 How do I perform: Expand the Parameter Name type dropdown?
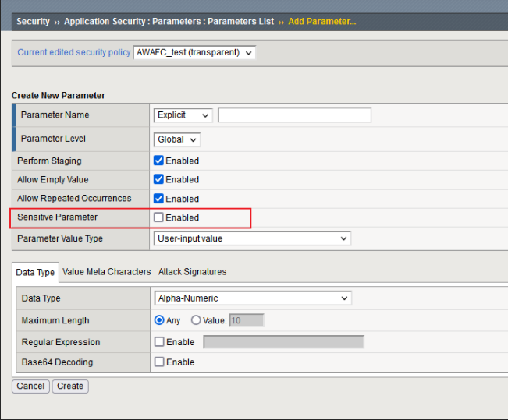(183, 115)
